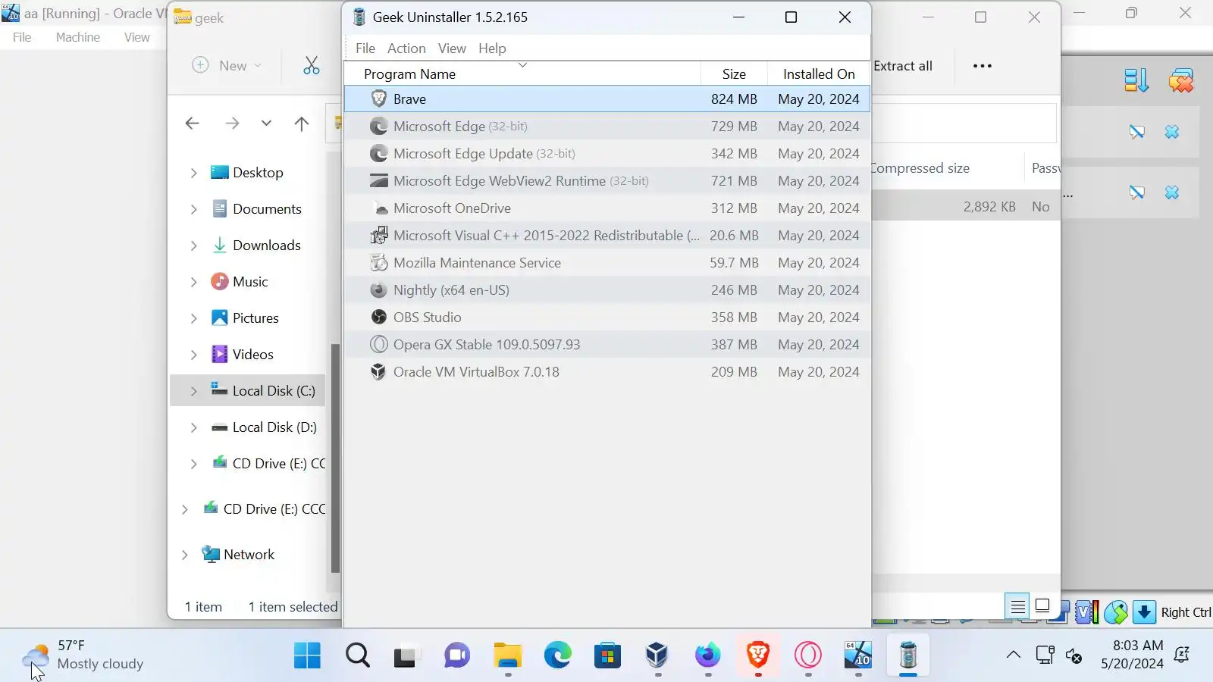Sort programs by the Size column header
Image resolution: width=1213 pixels, height=682 pixels.
click(x=734, y=74)
